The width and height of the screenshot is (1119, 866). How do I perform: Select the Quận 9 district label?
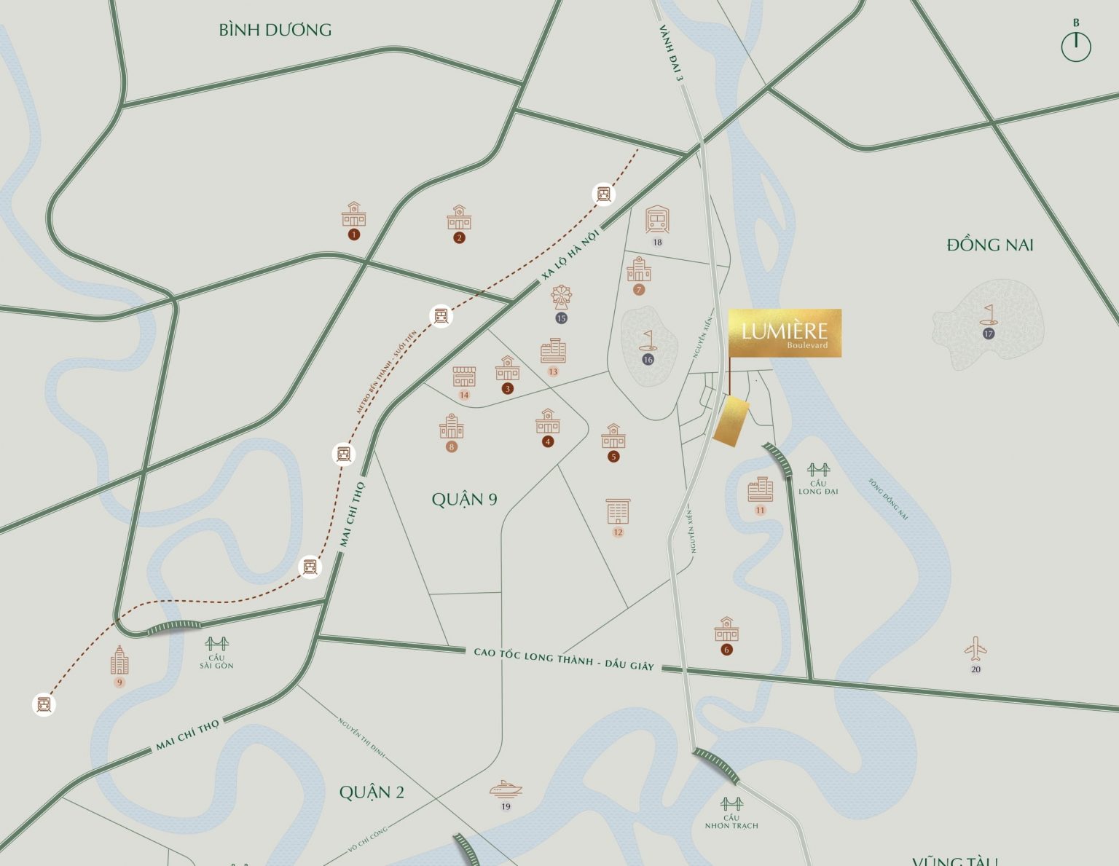(x=464, y=499)
